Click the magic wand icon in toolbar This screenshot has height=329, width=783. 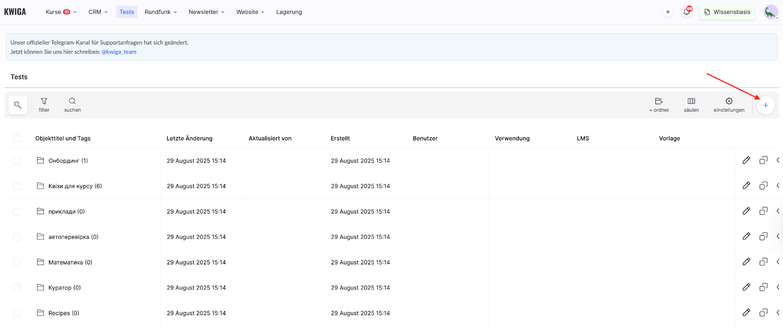coord(18,105)
